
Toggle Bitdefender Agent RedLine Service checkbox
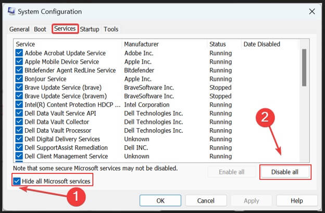point(19,70)
